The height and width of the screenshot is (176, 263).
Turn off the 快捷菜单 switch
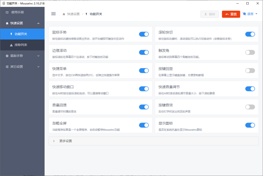[144, 71]
